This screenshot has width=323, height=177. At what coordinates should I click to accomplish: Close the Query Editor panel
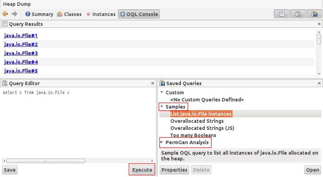point(152,83)
